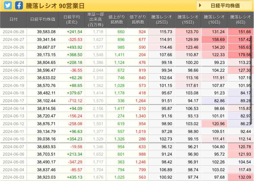Select the date 2024-06-12
Image resolution: width=254 pixels, height=181 pixels.
(x=14, y=123)
